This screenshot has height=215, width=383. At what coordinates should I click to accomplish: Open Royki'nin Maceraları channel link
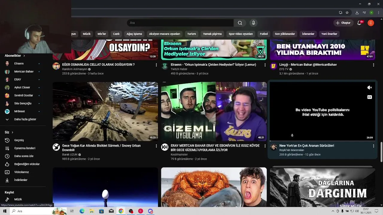292,150
